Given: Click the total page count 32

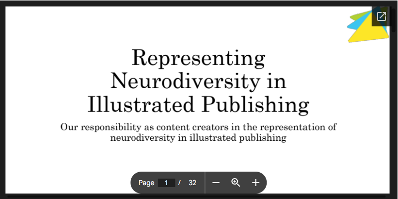Looking at the screenshot, I should (x=193, y=183).
